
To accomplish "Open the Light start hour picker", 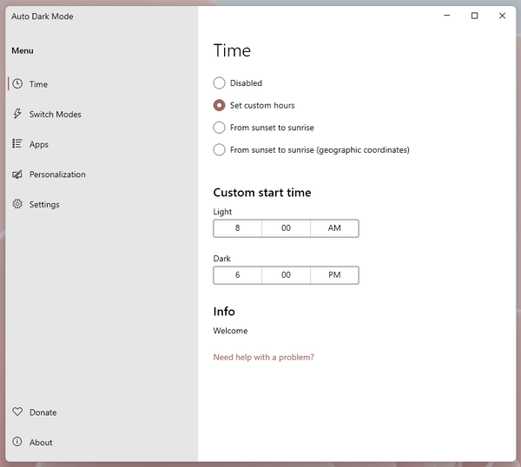I will (x=237, y=228).
